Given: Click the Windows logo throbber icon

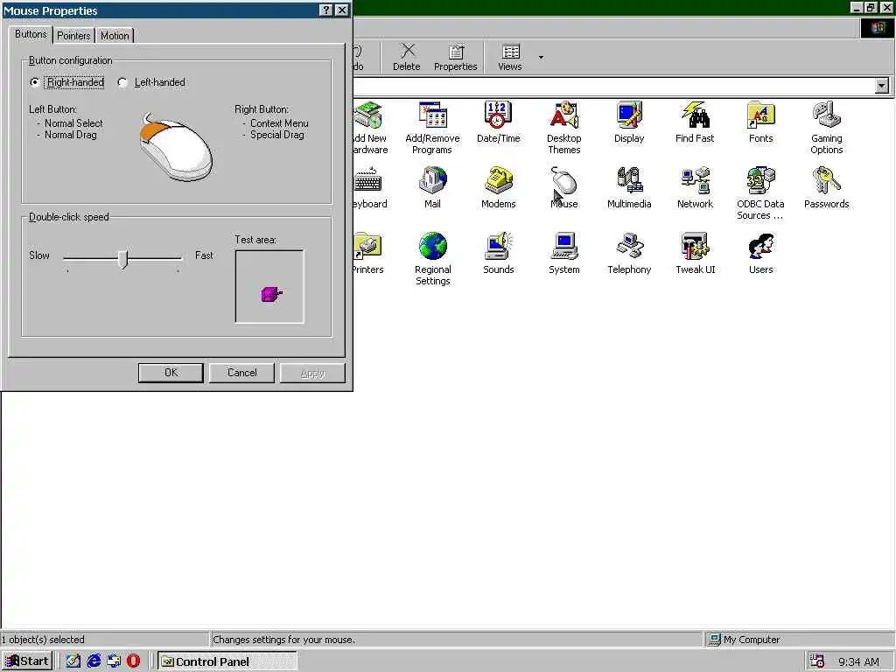Looking at the screenshot, I should tap(877, 29).
